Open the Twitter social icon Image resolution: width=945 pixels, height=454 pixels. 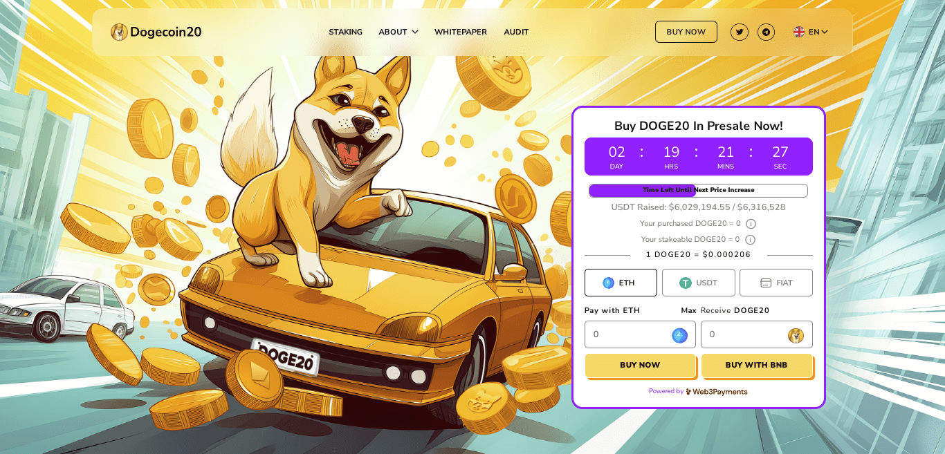pyautogui.click(x=740, y=32)
